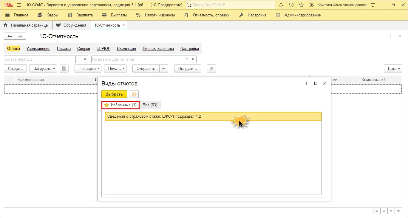Screen dimensions: 408x218
Task: Open Личные кабинеты section link
Action: coord(158,48)
